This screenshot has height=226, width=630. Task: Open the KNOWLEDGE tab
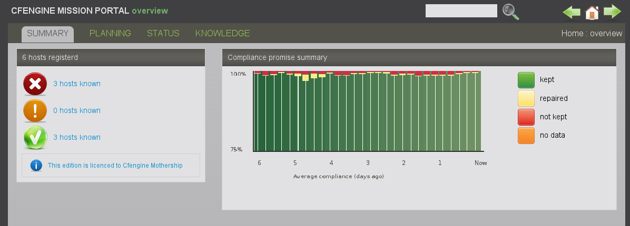tap(223, 33)
